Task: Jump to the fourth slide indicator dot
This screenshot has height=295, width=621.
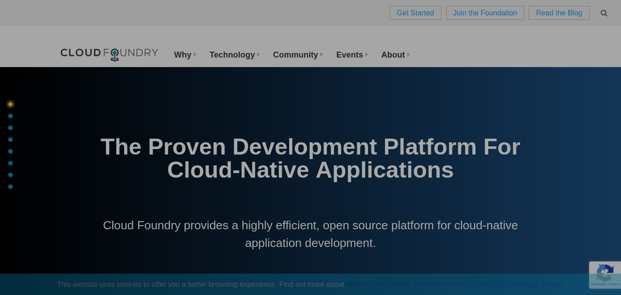Action: point(10,140)
